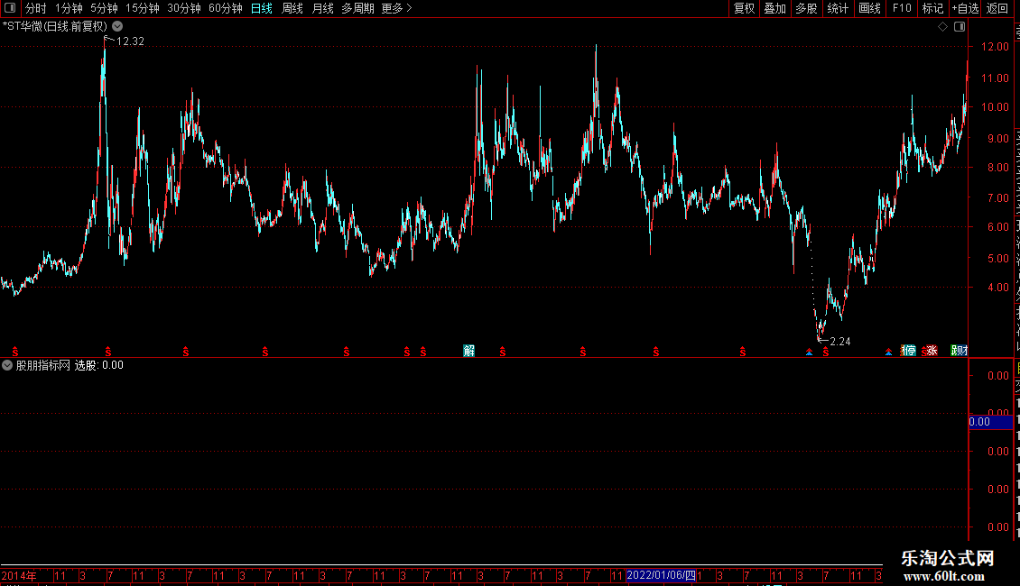Toggle the left panel icon in the period bar
1020x586 pixels.
click(x=10, y=8)
